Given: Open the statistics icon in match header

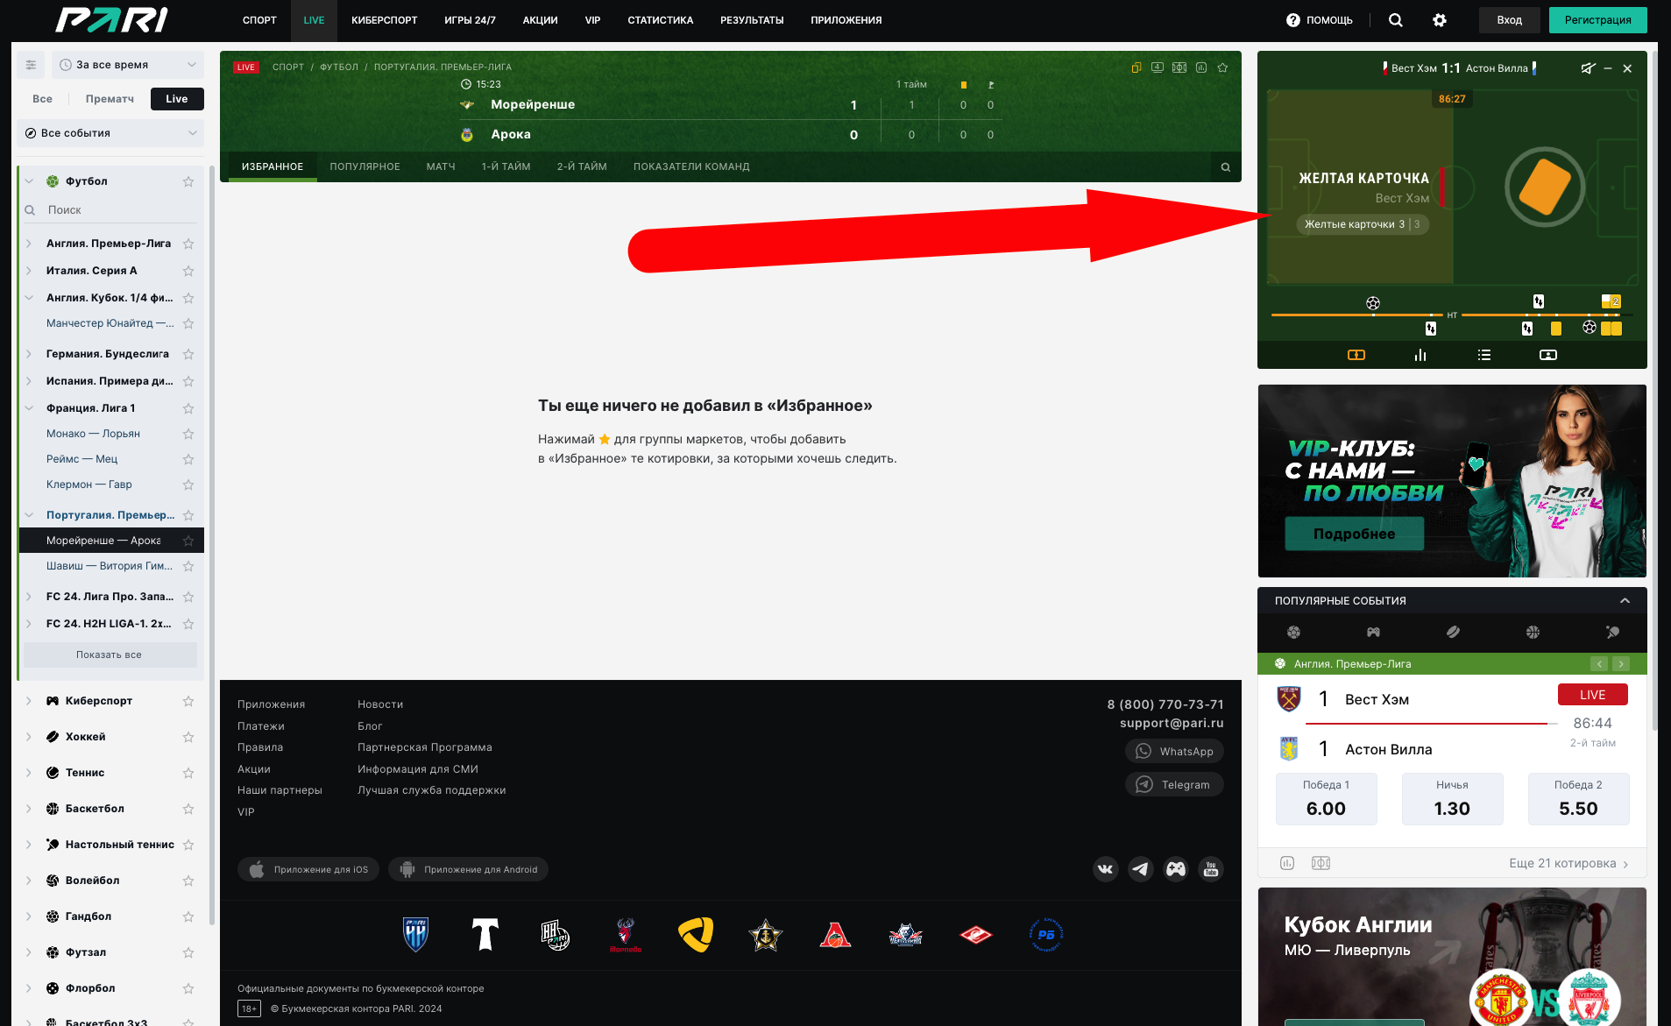Looking at the screenshot, I should click(1201, 67).
